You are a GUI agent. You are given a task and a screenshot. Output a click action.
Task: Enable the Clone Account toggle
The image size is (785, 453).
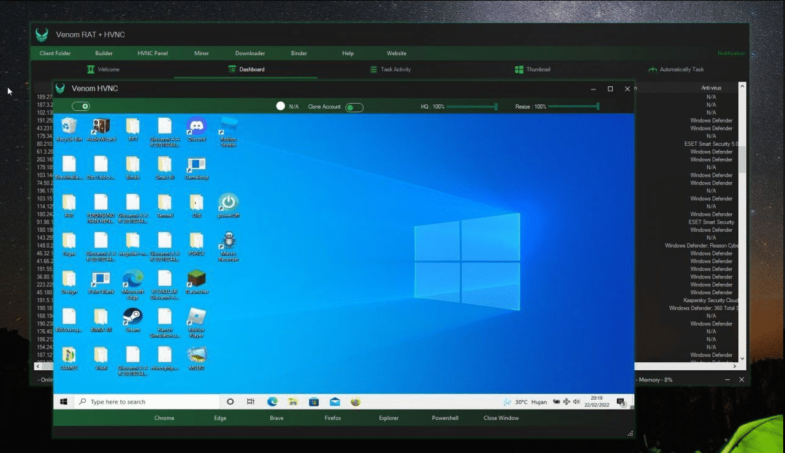354,106
